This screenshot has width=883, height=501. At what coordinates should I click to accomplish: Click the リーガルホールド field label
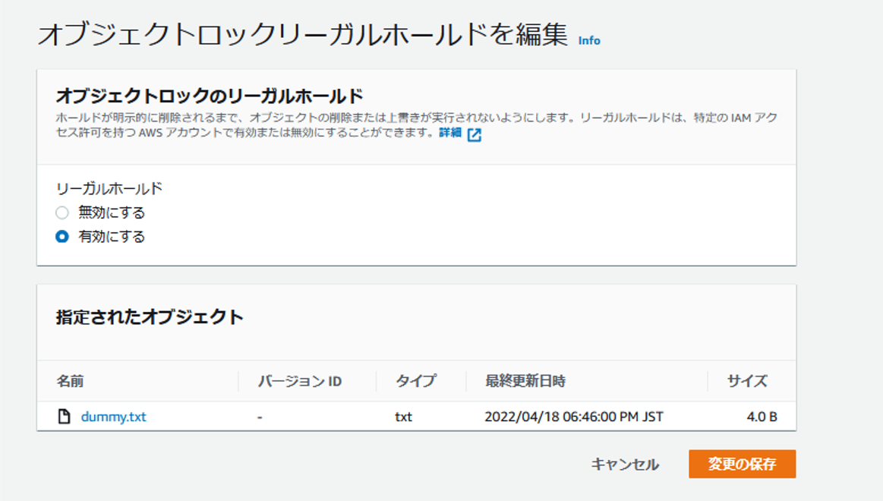pyautogui.click(x=109, y=188)
